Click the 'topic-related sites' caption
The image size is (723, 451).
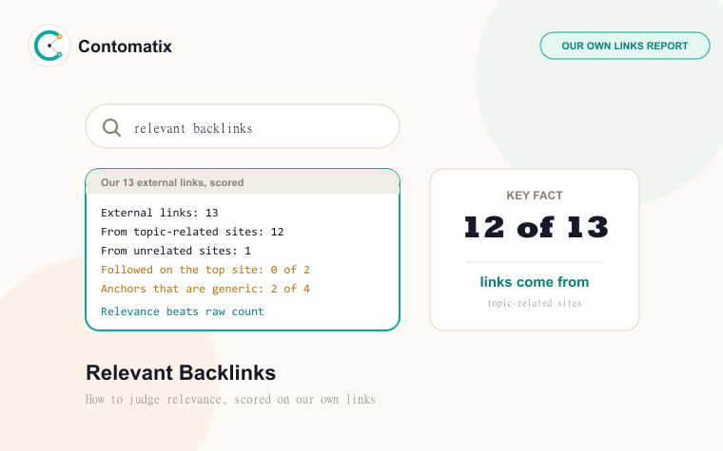(x=535, y=303)
